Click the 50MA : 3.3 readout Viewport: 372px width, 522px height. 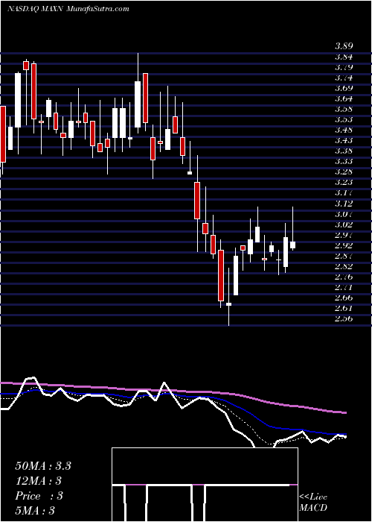click(43, 466)
